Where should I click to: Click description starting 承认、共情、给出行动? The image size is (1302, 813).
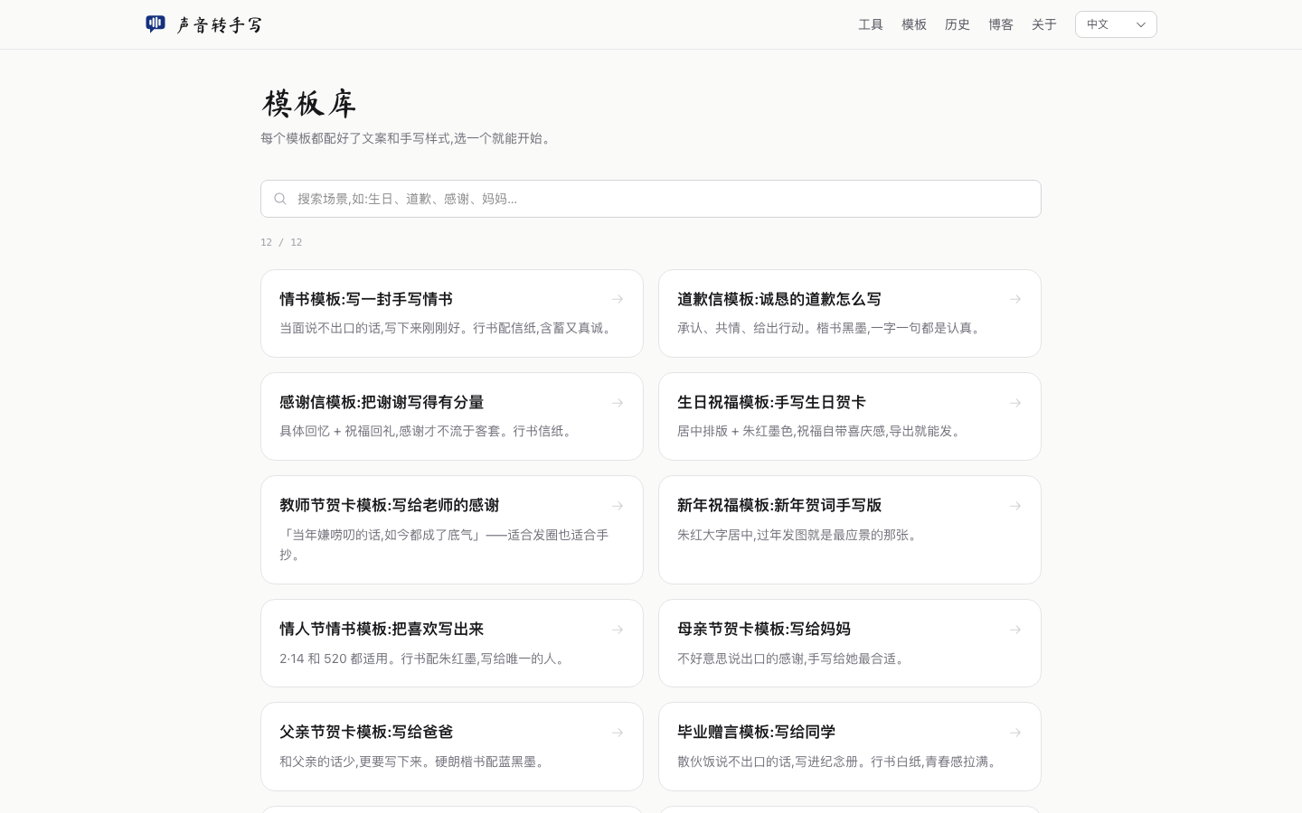pyautogui.click(x=831, y=328)
